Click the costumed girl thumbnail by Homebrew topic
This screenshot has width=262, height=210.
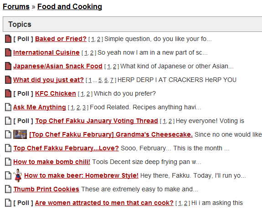pos(18,175)
